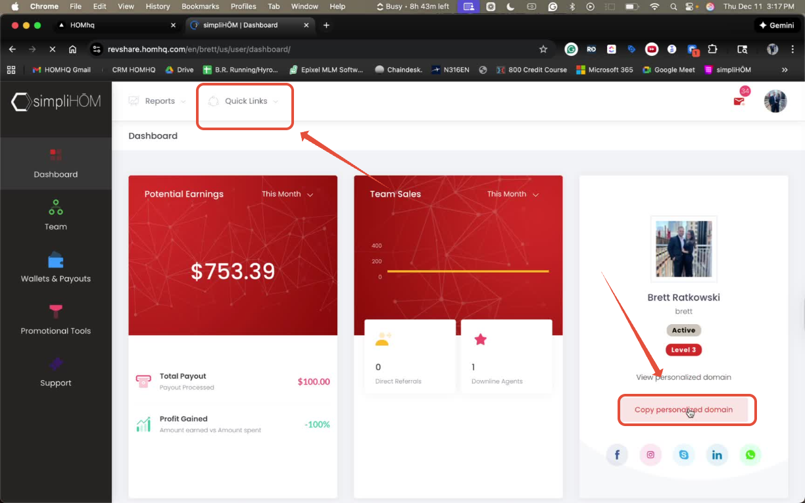
Task: Open Potential Earnings This Month dropdown
Action: click(x=287, y=194)
